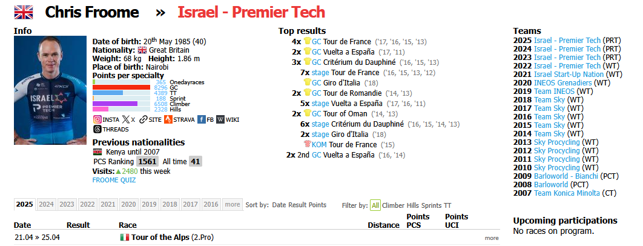Viewport: 643px width, 246px height.
Task: Click the red GC points bar
Action: click(122, 87)
